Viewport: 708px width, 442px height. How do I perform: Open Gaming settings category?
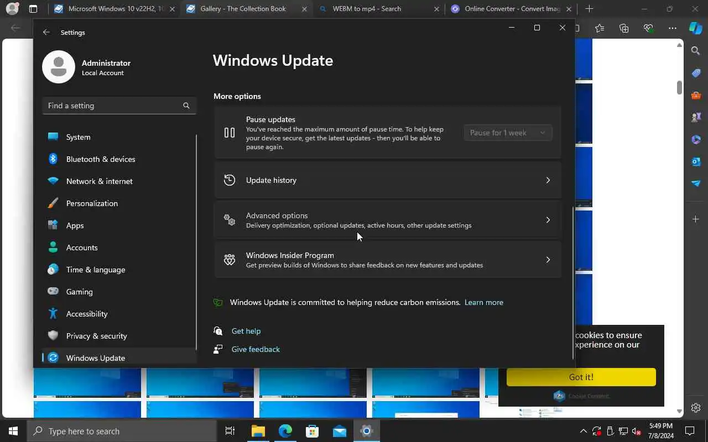[x=119, y=292]
